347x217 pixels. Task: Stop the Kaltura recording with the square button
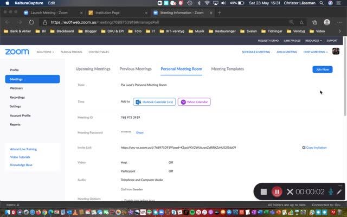point(264,192)
